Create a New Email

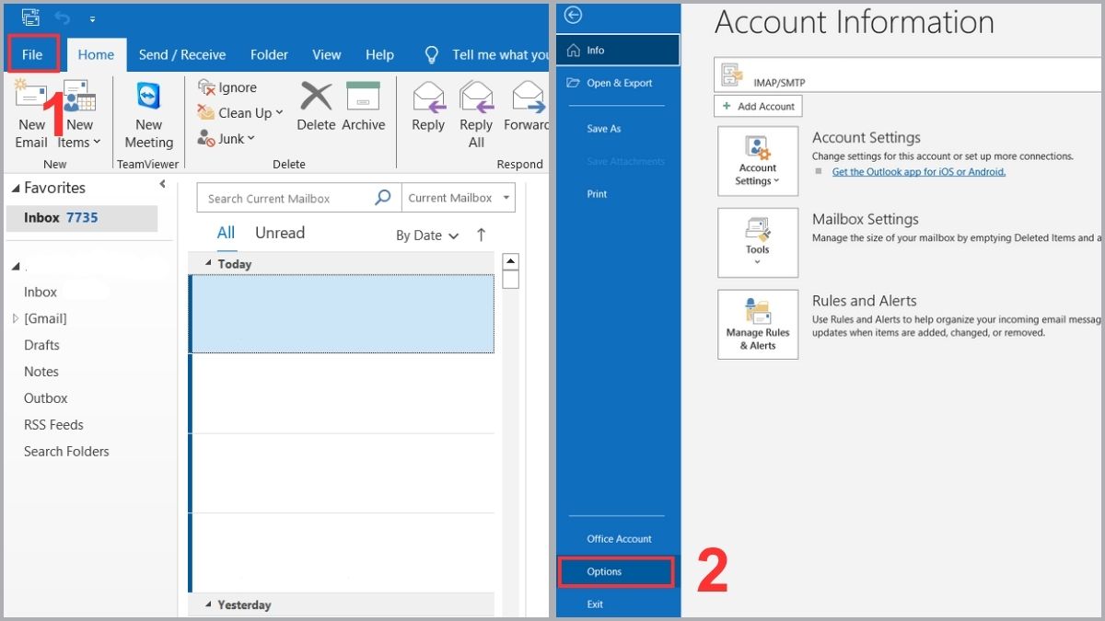[x=31, y=115]
